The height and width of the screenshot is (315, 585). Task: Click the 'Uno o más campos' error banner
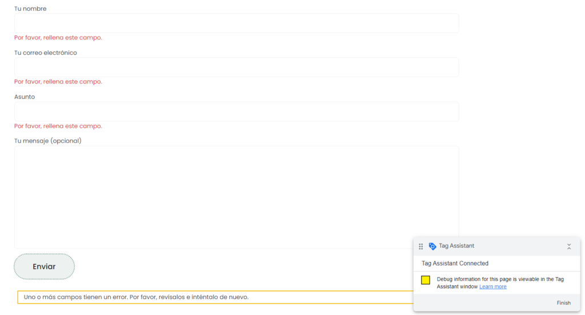[215, 297]
